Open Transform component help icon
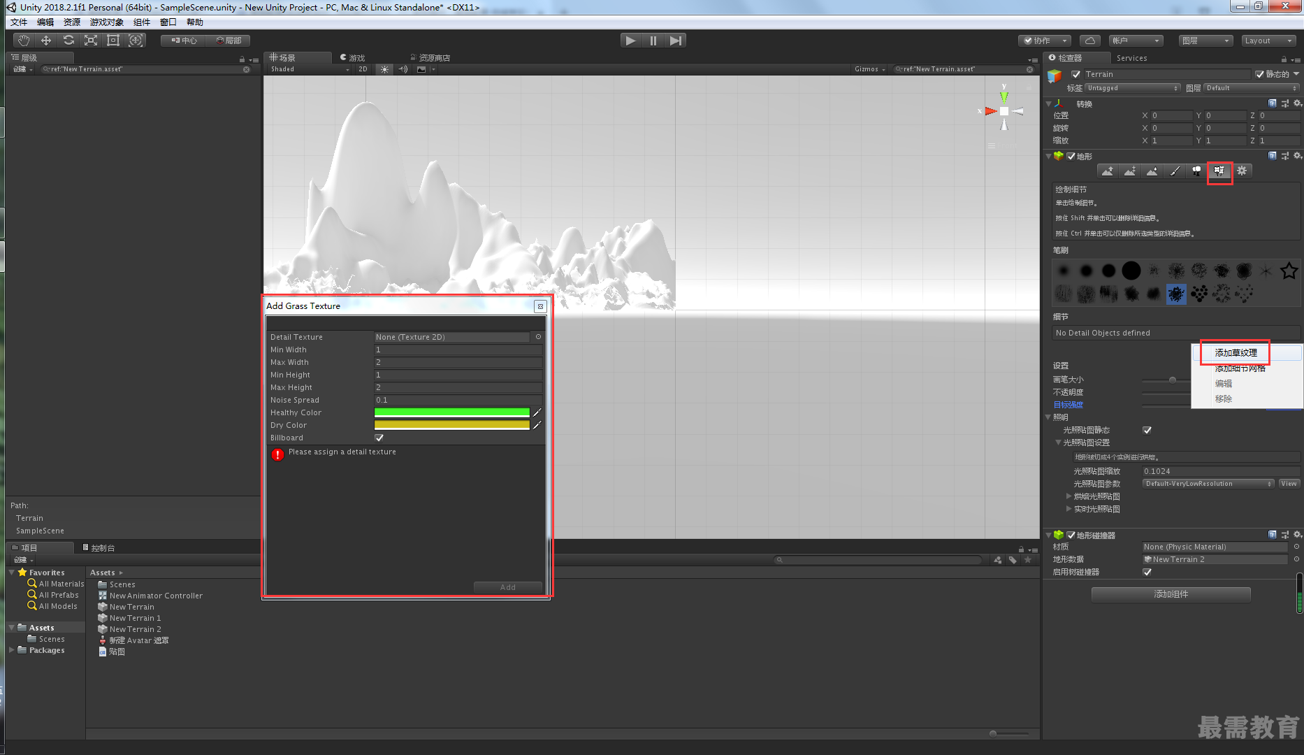1304x755 pixels. pos(1273,103)
